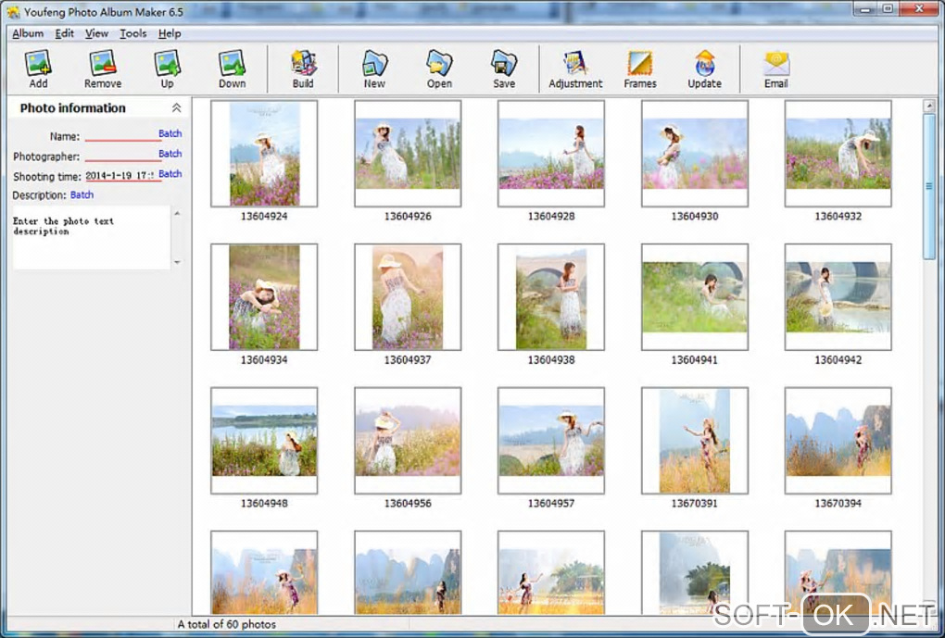The height and width of the screenshot is (638, 945).
Task: Create a New album via toolbar
Action: click(374, 69)
